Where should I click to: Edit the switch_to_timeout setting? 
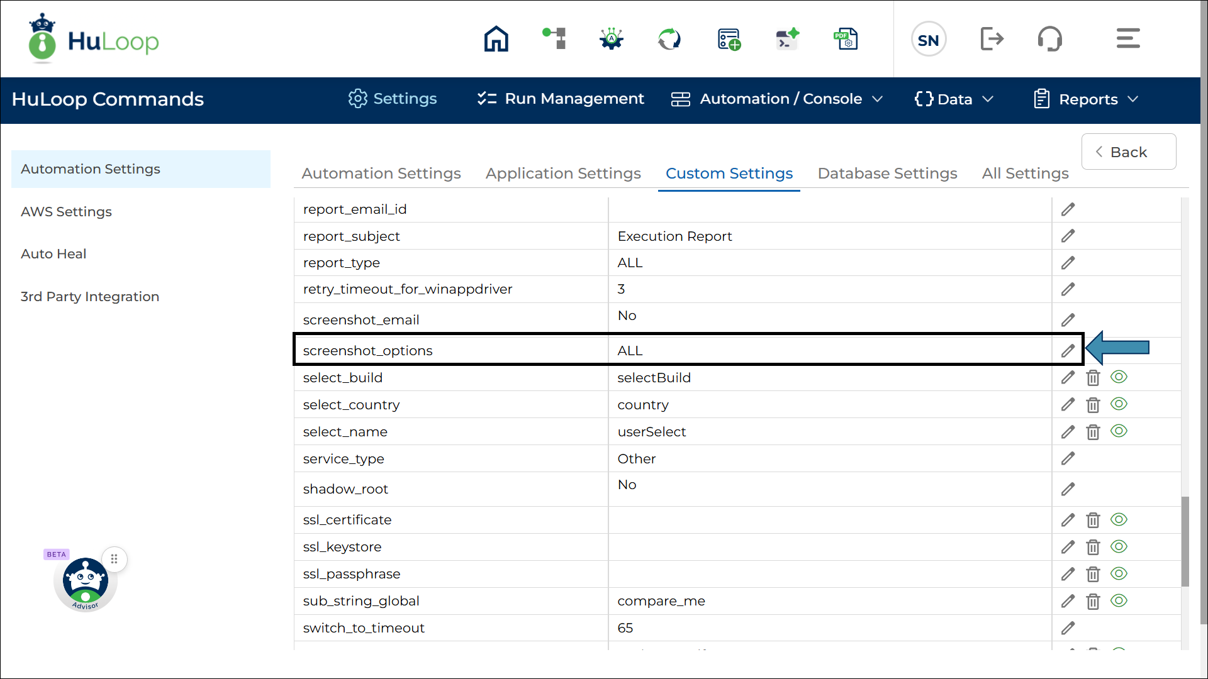point(1068,628)
